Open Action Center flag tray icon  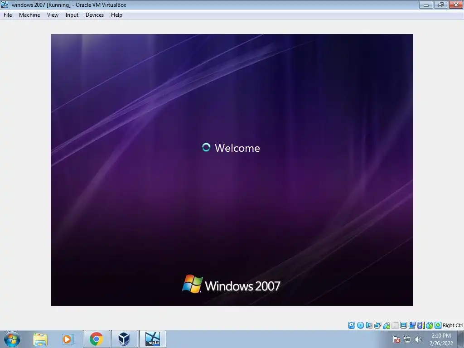tap(396, 339)
